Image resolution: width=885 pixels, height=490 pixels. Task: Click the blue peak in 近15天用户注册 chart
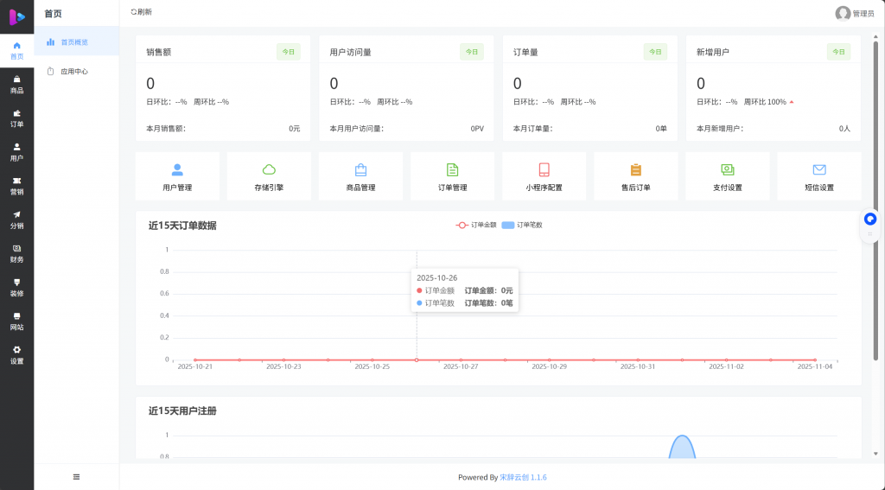(x=682, y=446)
